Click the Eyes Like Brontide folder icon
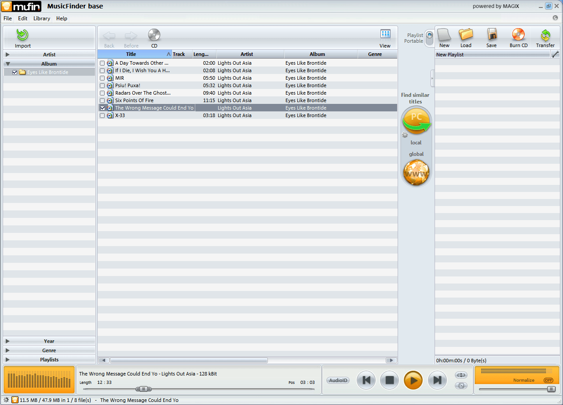 (22, 72)
